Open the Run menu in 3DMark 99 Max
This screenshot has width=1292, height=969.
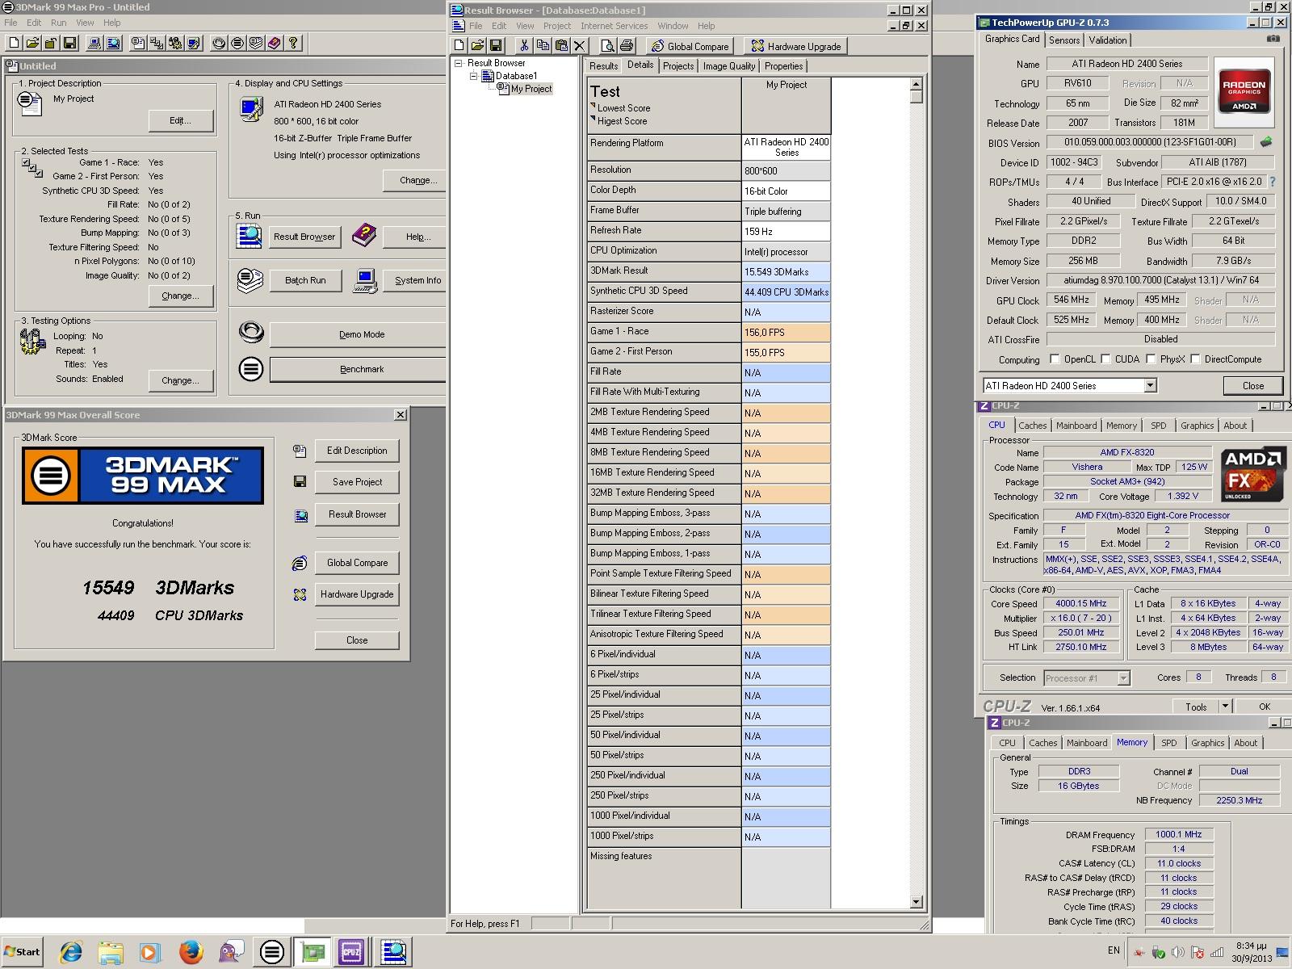(58, 23)
